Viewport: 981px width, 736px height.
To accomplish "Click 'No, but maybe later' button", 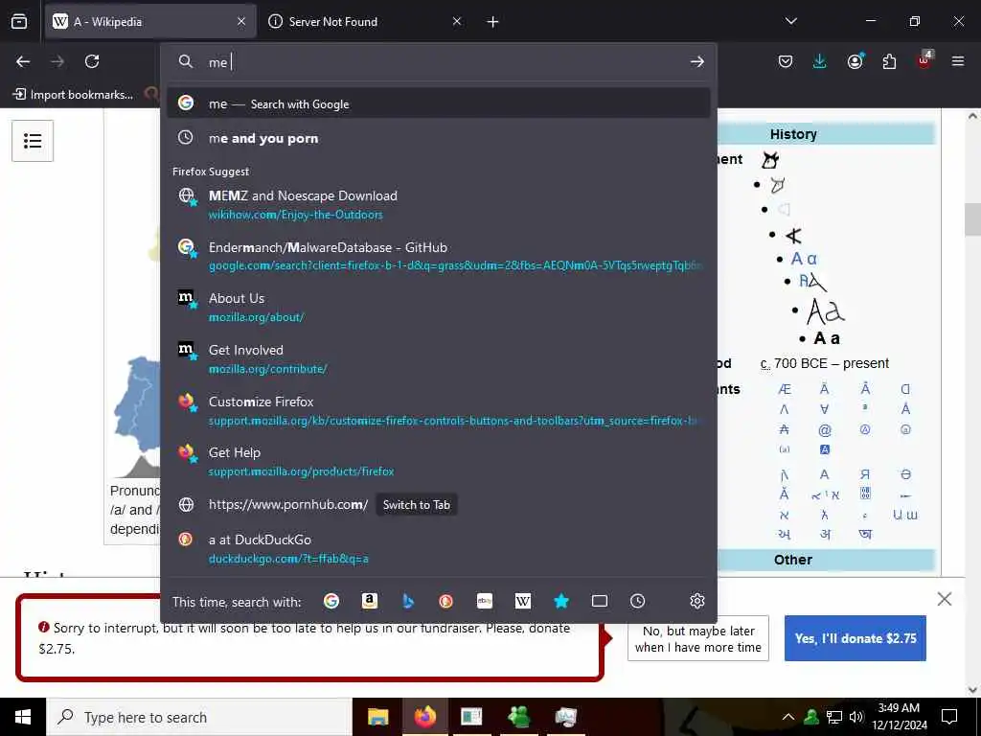I will click(697, 638).
